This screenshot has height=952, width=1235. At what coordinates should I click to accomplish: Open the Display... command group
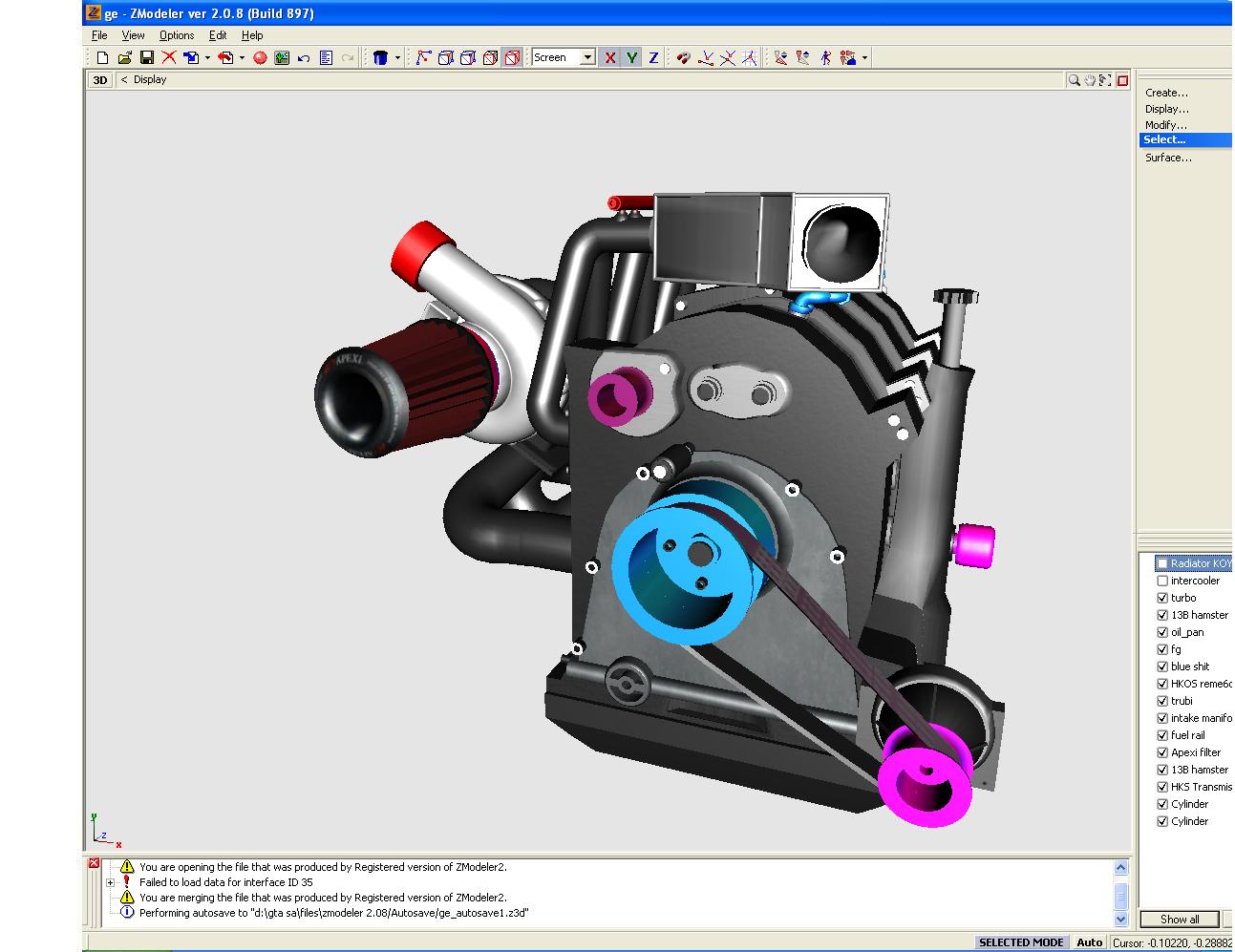pyautogui.click(x=1166, y=109)
